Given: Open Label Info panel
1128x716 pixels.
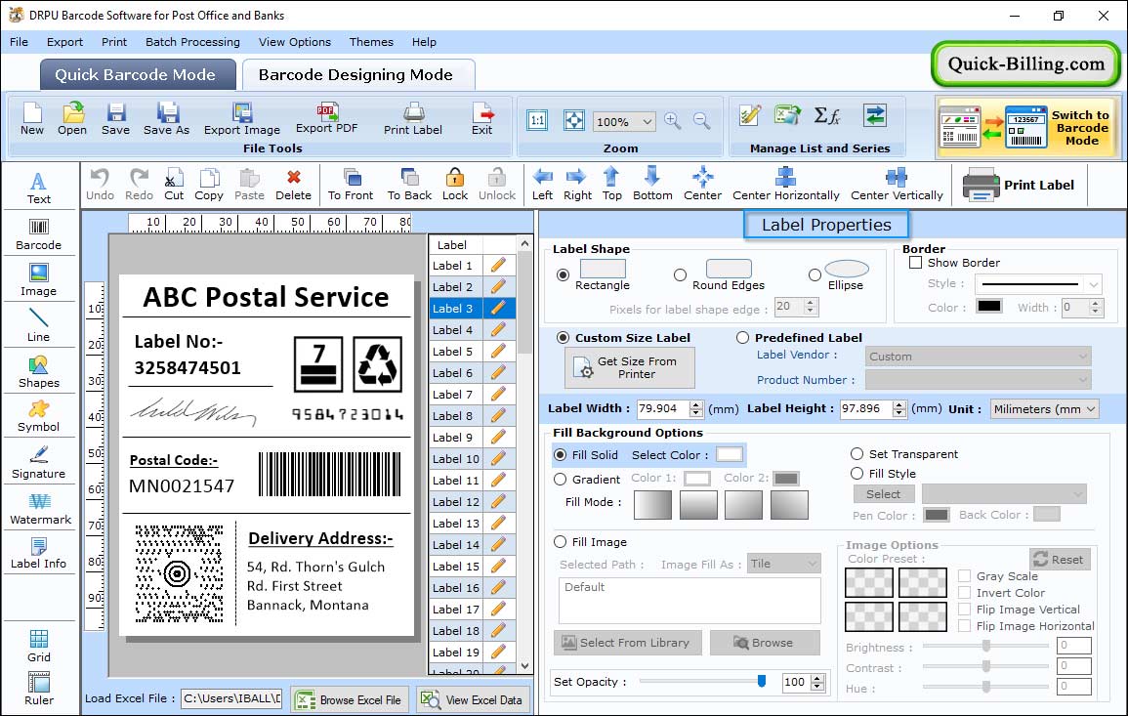Looking at the screenshot, I should tap(39, 554).
